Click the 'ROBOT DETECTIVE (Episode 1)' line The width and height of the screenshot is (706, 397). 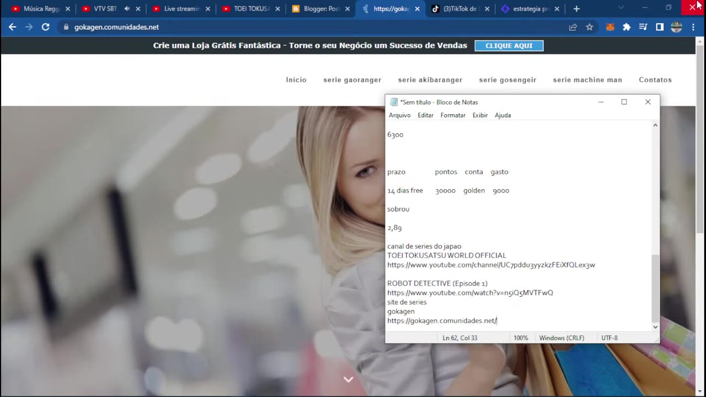click(x=437, y=283)
